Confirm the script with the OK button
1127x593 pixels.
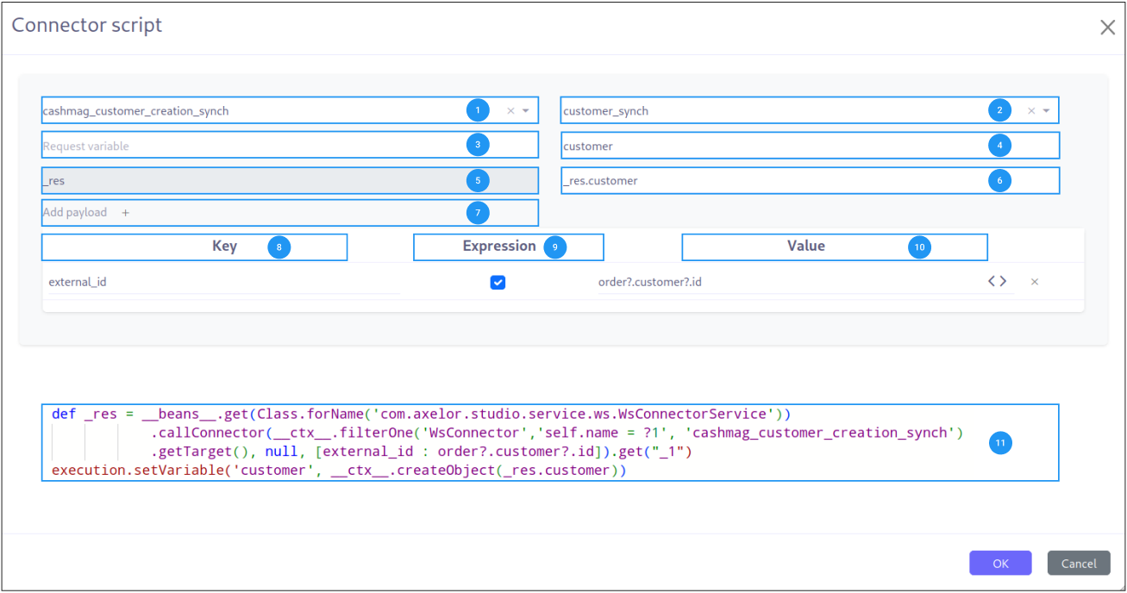(1000, 563)
